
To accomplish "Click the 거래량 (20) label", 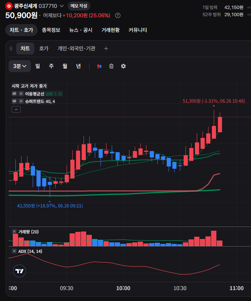I will (29, 232).
